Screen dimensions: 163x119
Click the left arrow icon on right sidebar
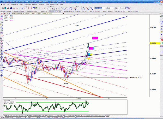[x=161, y=24]
